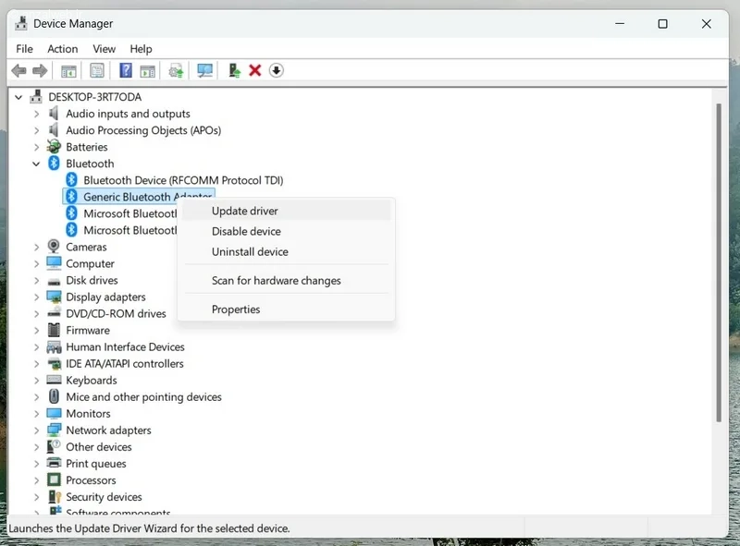This screenshot has width=740, height=546.
Task: Click the Mice and other pointing devices icon
Action: (54, 396)
